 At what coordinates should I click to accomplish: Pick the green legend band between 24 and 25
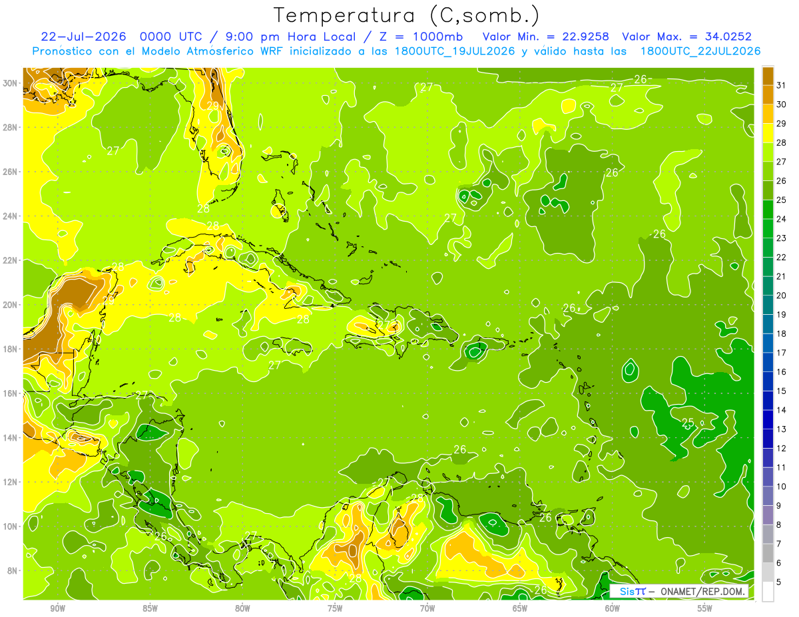[x=768, y=209]
